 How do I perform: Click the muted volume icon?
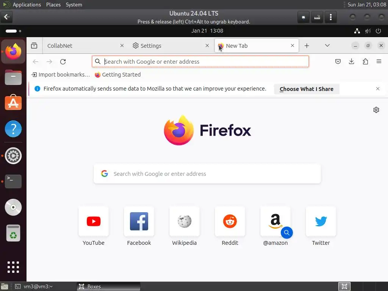coord(368,31)
